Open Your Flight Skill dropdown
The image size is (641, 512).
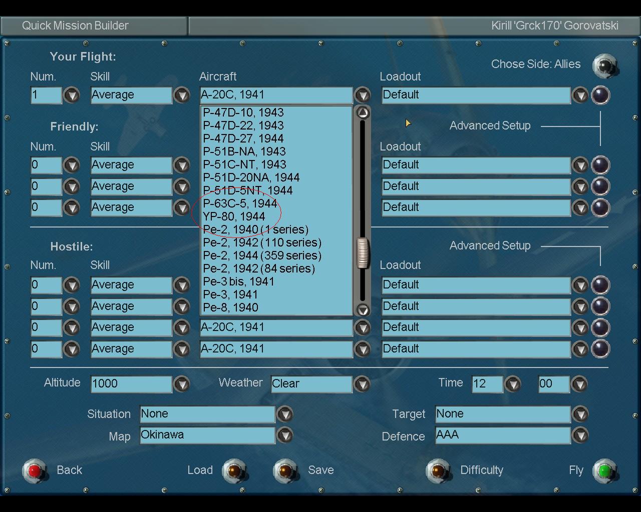click(181, 95)
